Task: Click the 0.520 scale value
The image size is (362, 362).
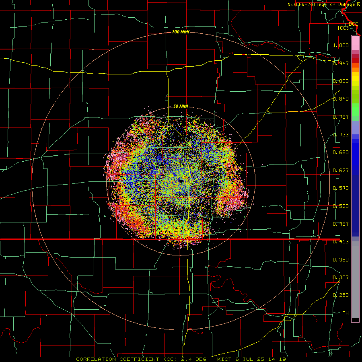Action: [341, 206]
